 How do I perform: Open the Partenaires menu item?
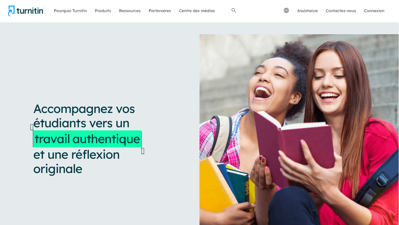160,11
